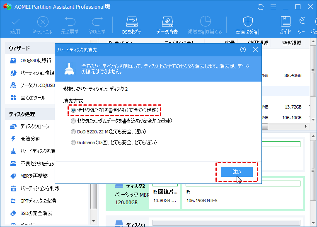Select OSをSSDに移行 wizard
The width and height of the screenshot is (317, 227).
[31, 60]
